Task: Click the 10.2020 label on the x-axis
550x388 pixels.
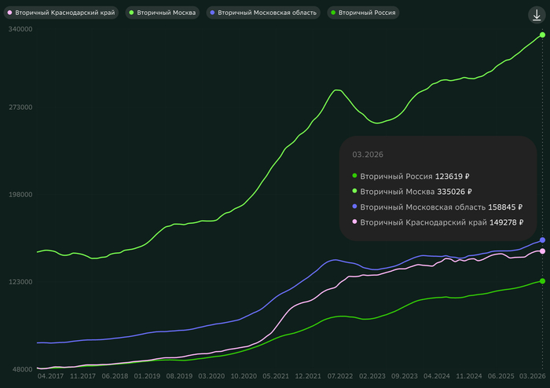Action: [x=244, y=376]
